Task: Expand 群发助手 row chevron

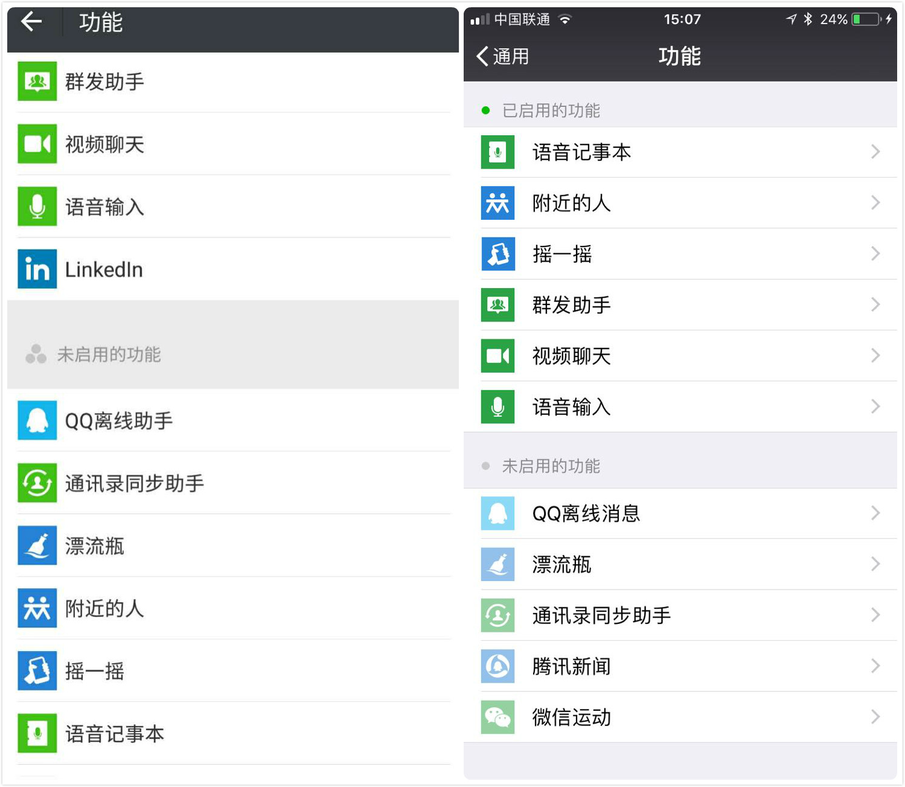Action: (x=875, y=304)
